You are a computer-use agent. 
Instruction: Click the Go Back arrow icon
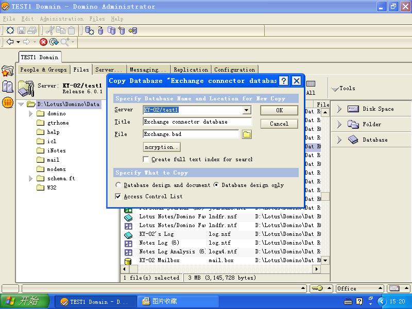pyautogui.click(x=10, y=42)
